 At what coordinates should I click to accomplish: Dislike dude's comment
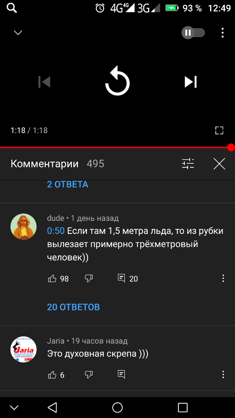89,279
